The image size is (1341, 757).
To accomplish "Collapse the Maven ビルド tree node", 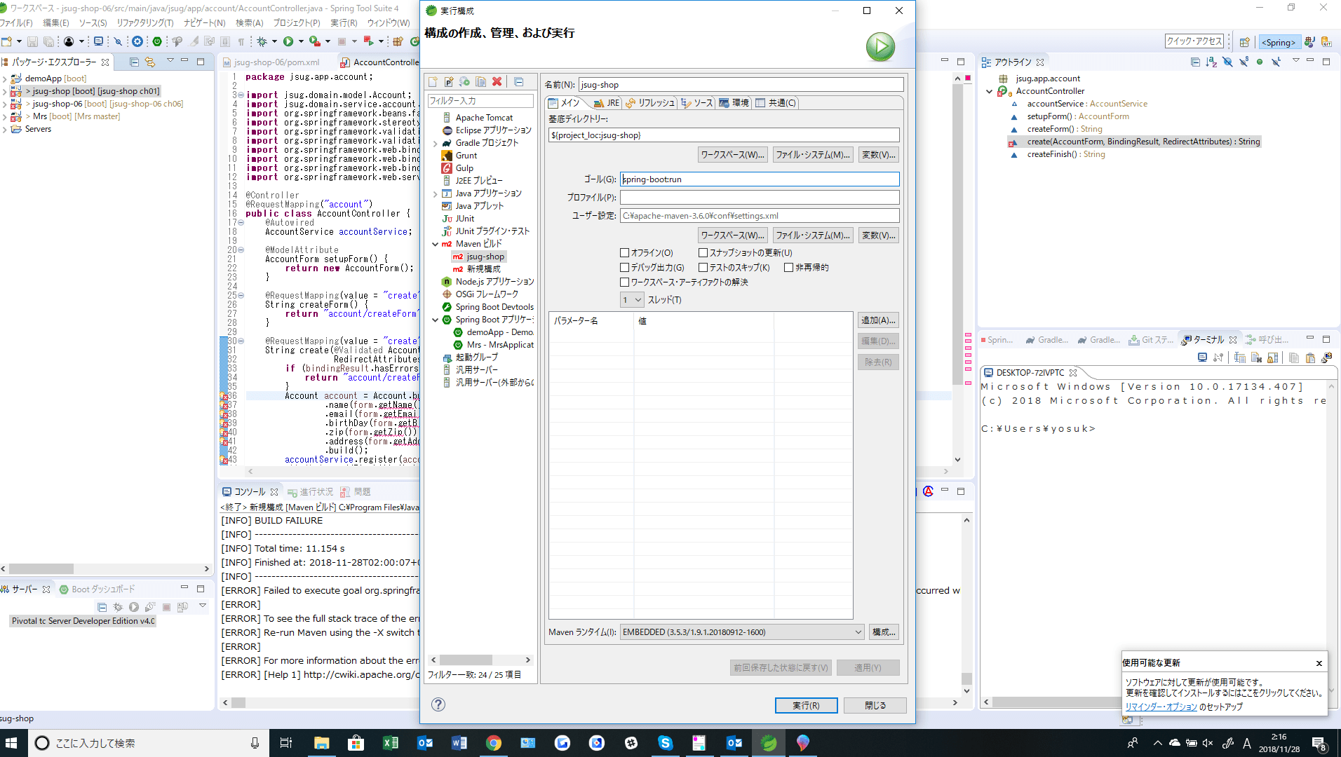I will (x=436, y=244).
